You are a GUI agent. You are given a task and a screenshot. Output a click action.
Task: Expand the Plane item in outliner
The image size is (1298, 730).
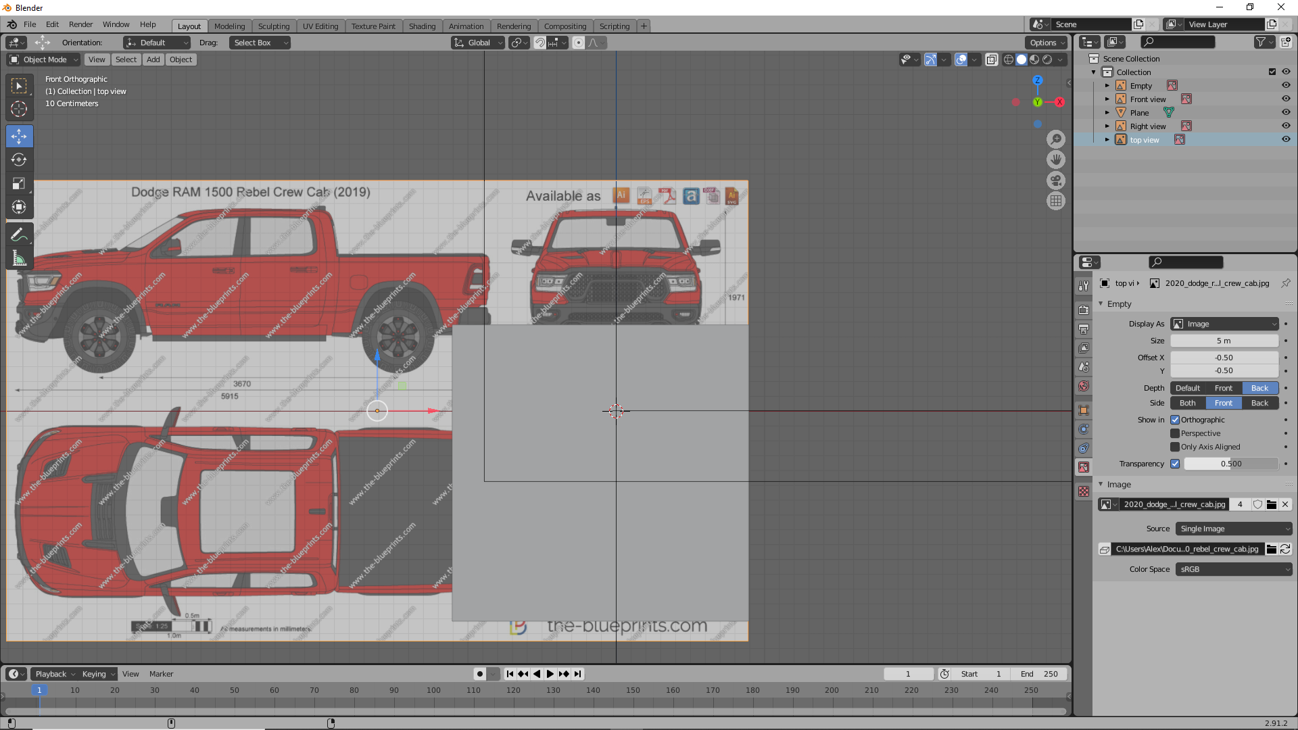click(x=1107, y=113)
